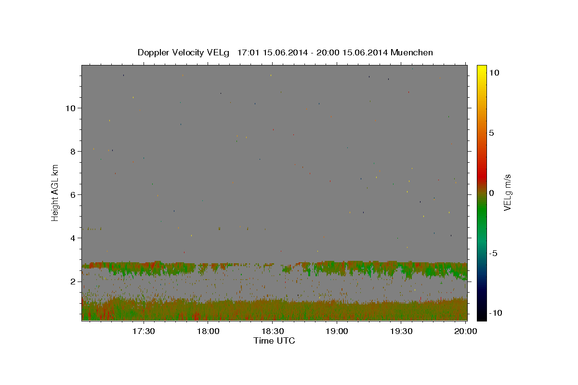Click the 'Height AGL km' axis label
578x385 pixels.
click(55, 192)
